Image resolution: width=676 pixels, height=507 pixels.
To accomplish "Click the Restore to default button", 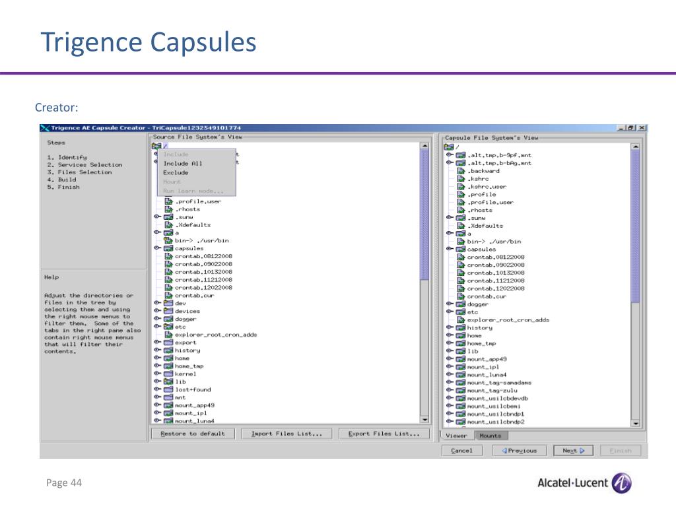I will coord(193,434).
